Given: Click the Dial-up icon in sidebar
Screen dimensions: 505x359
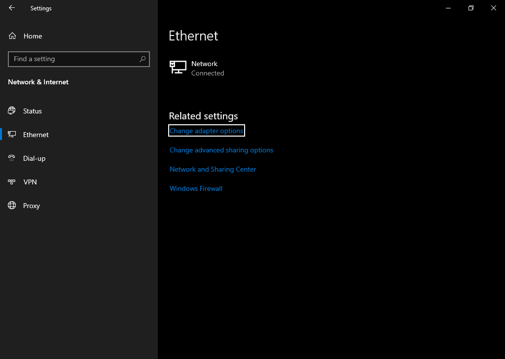Looking at the screenshot, I should [x=12, y=158].
